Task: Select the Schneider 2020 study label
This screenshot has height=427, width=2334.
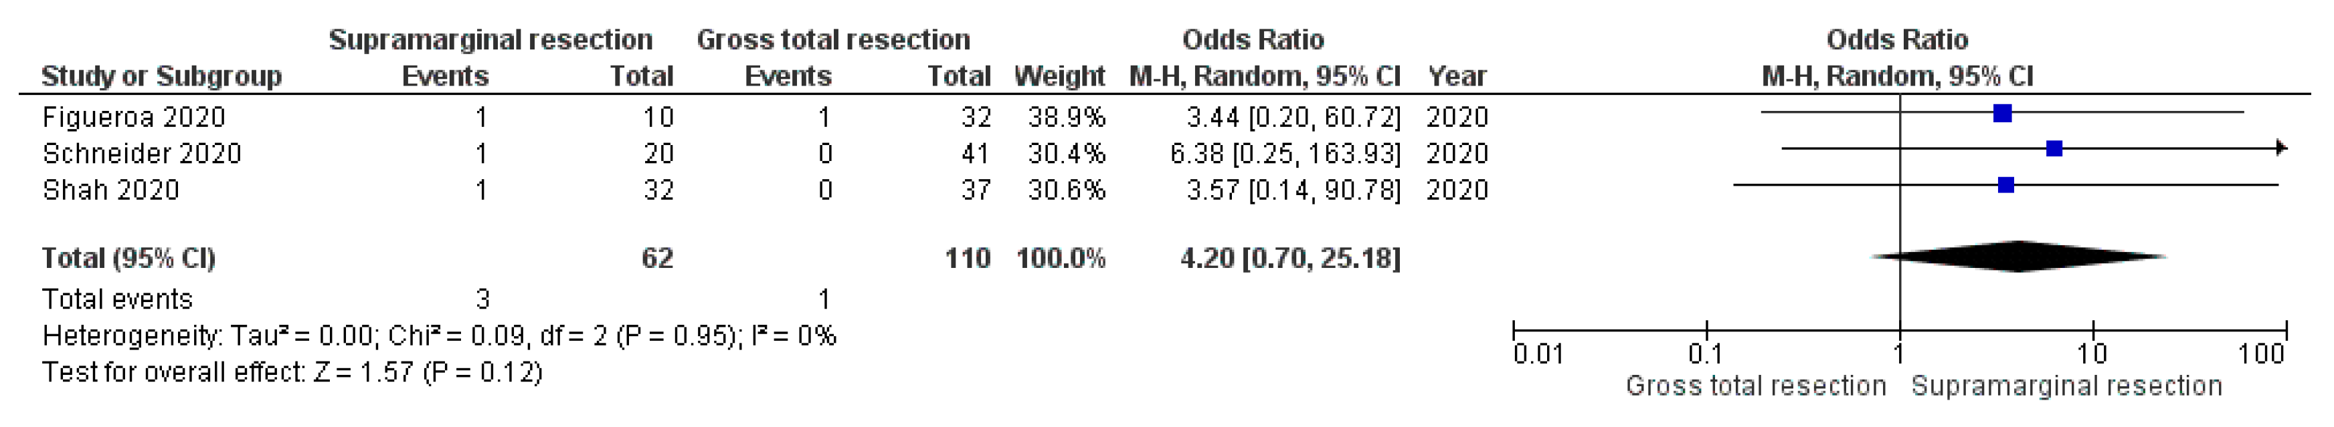Action: point(143,154)
